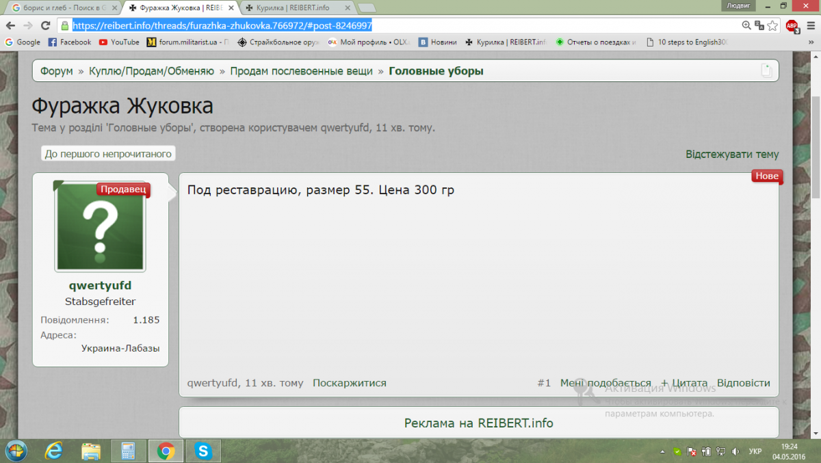Open File Explorer from the taskbar

pos(91,451)
